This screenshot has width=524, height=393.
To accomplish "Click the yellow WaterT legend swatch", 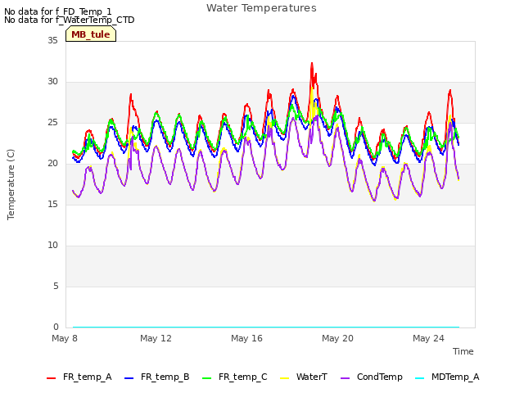I will point(284,378).
